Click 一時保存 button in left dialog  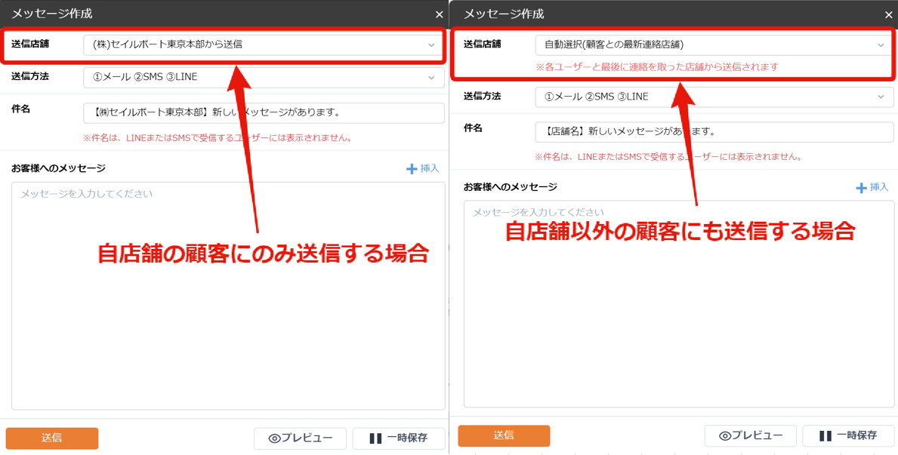tap(399, 438)
